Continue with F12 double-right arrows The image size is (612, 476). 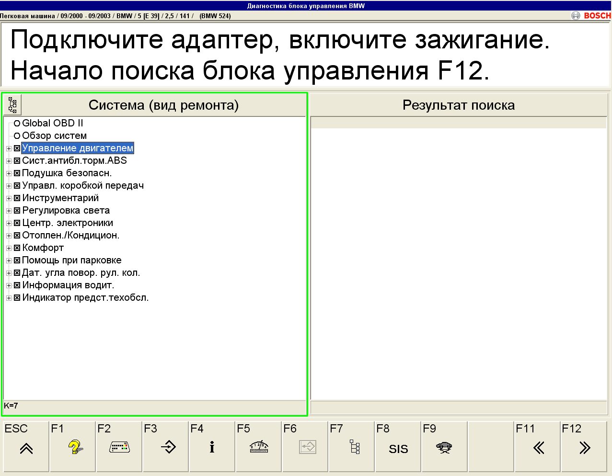pos(584,446)
